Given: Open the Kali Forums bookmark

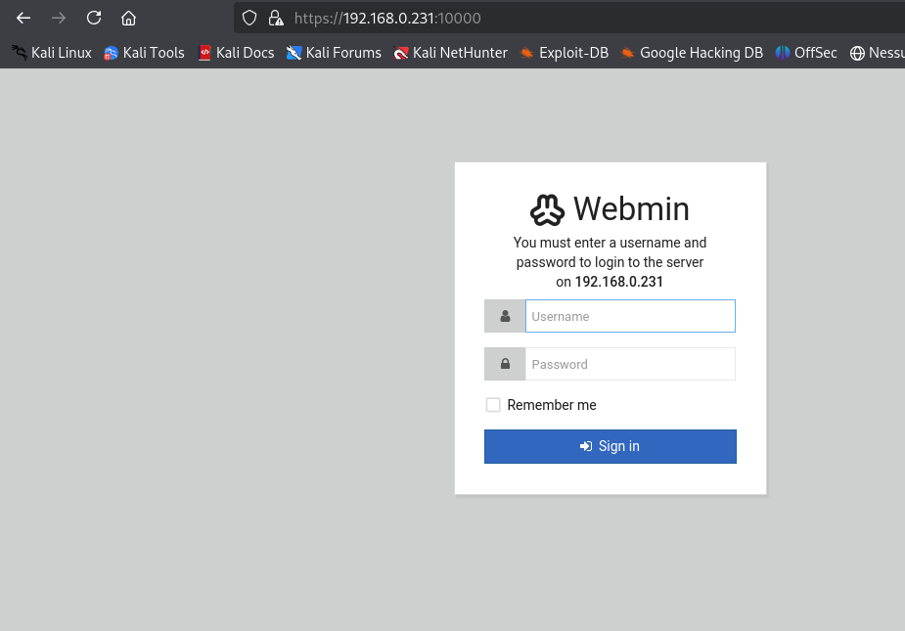Looking at the screenshot, I should (335, 53).
